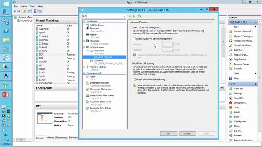Click the green next VM arrow
This screenshot has height=147, width=262.
134,16
